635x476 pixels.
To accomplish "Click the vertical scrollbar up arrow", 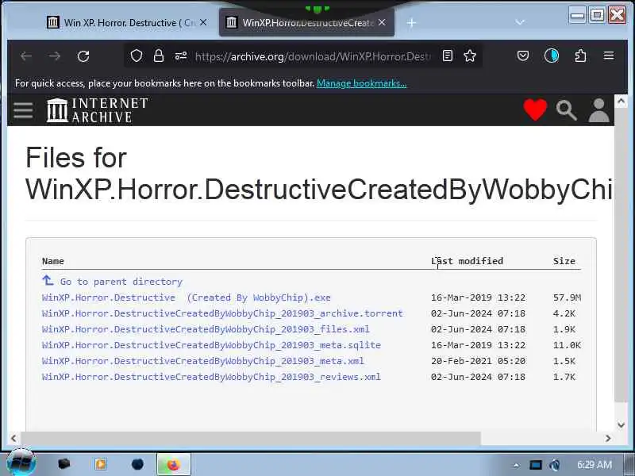I will click(621, 102).
